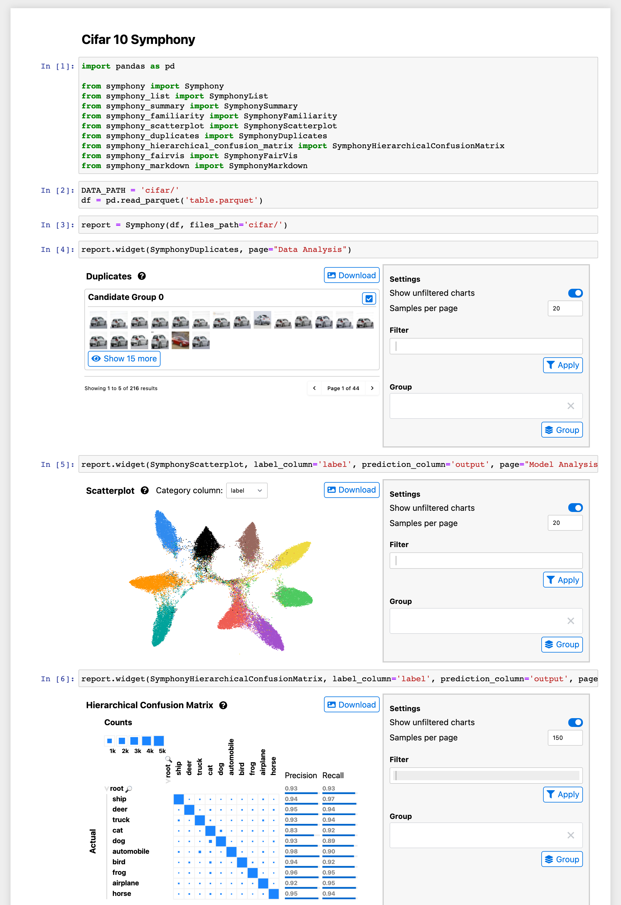The width and height of the screenshot is (621, 905).
Task: Go to previous page of duplicates results
Action: pyautogui.click(x=314, y=388)
